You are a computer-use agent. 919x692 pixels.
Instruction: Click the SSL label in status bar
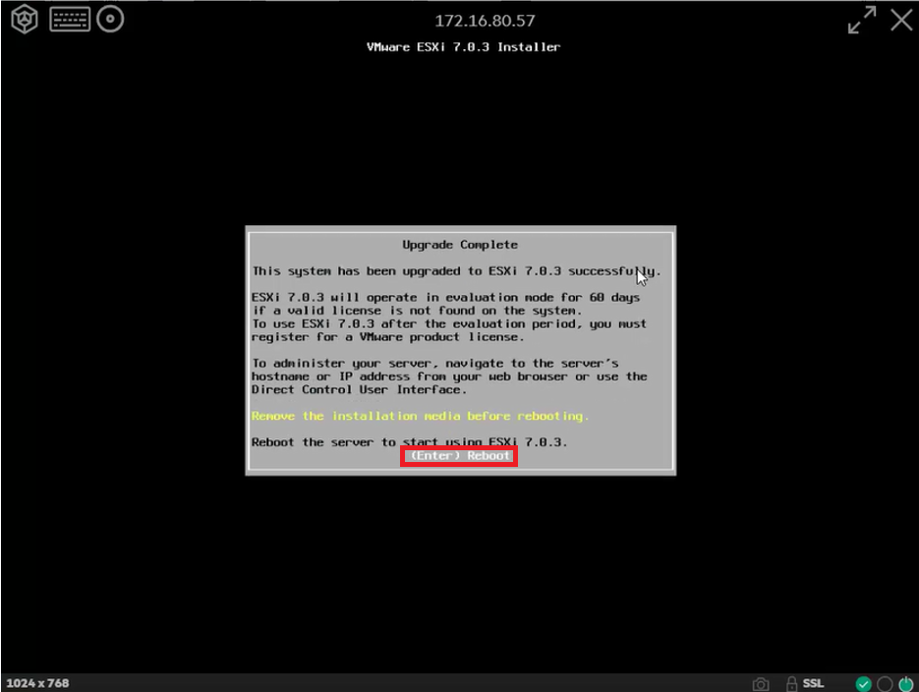pos(813,683)
